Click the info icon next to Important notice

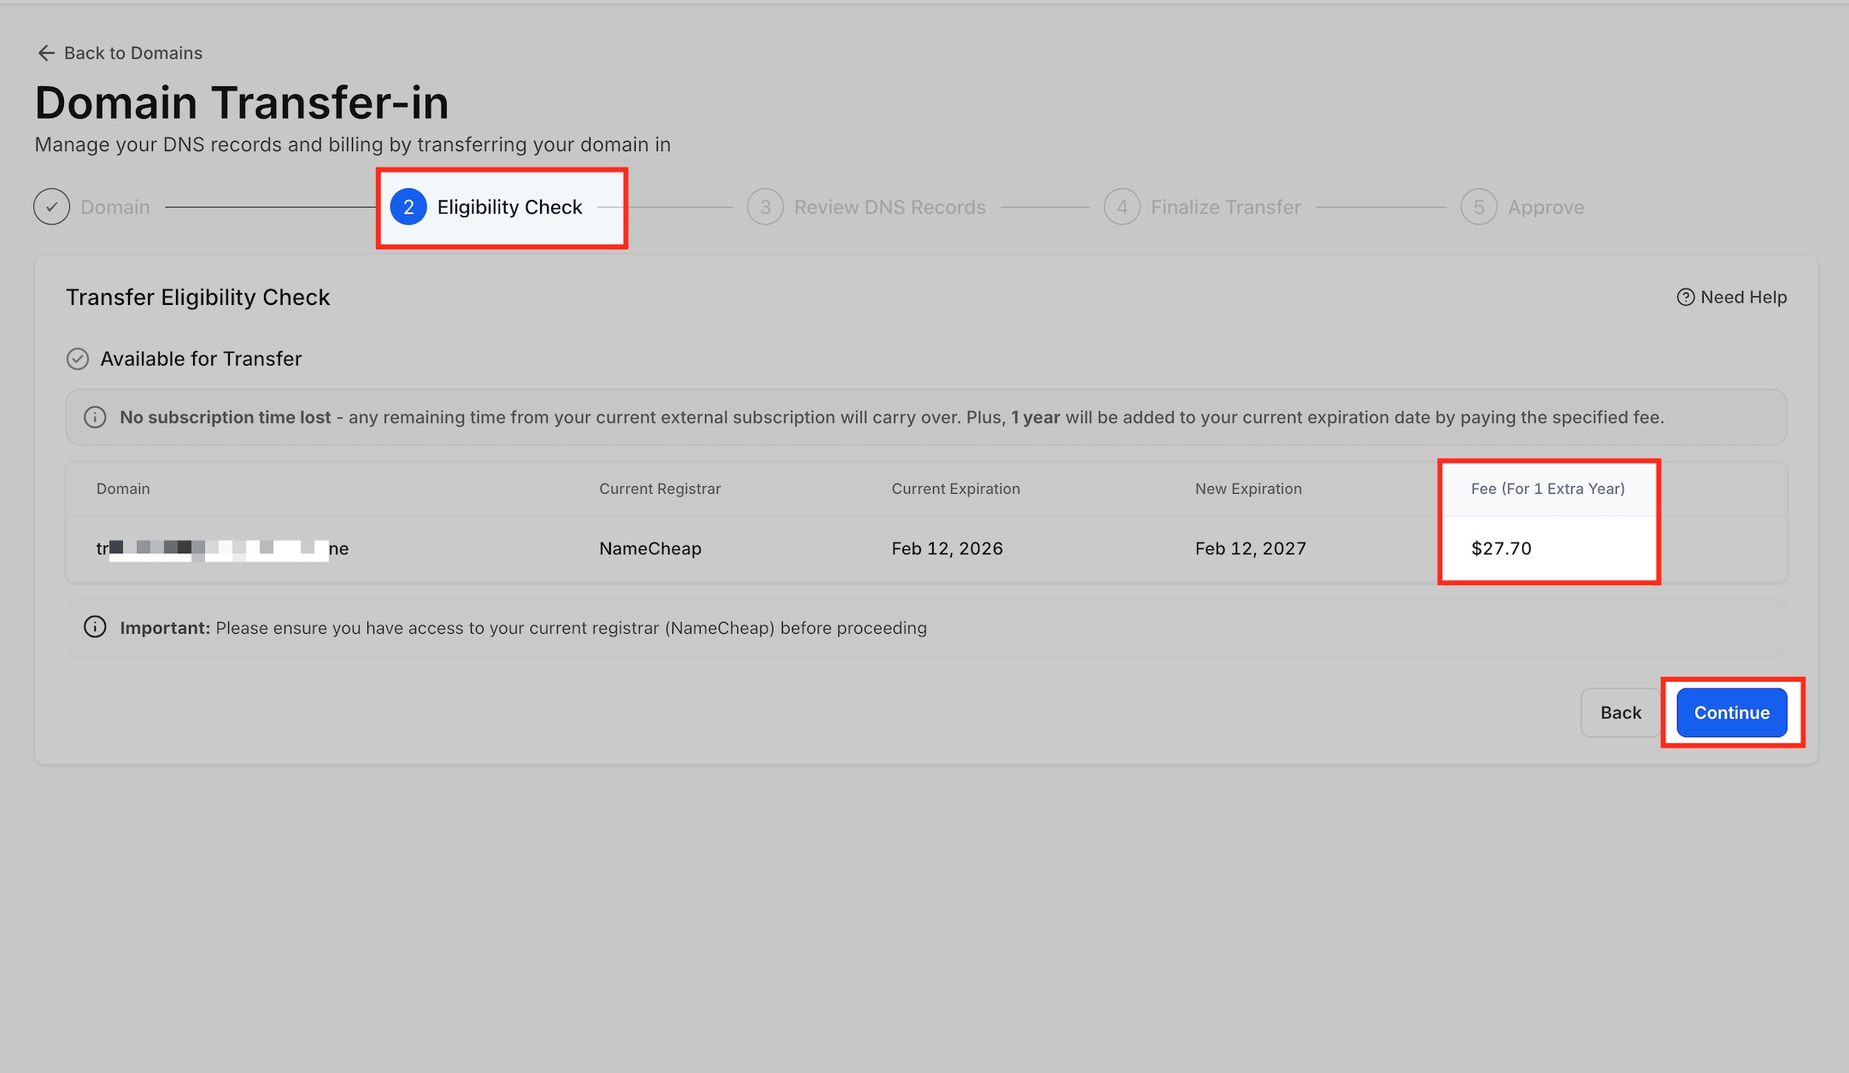95,628
